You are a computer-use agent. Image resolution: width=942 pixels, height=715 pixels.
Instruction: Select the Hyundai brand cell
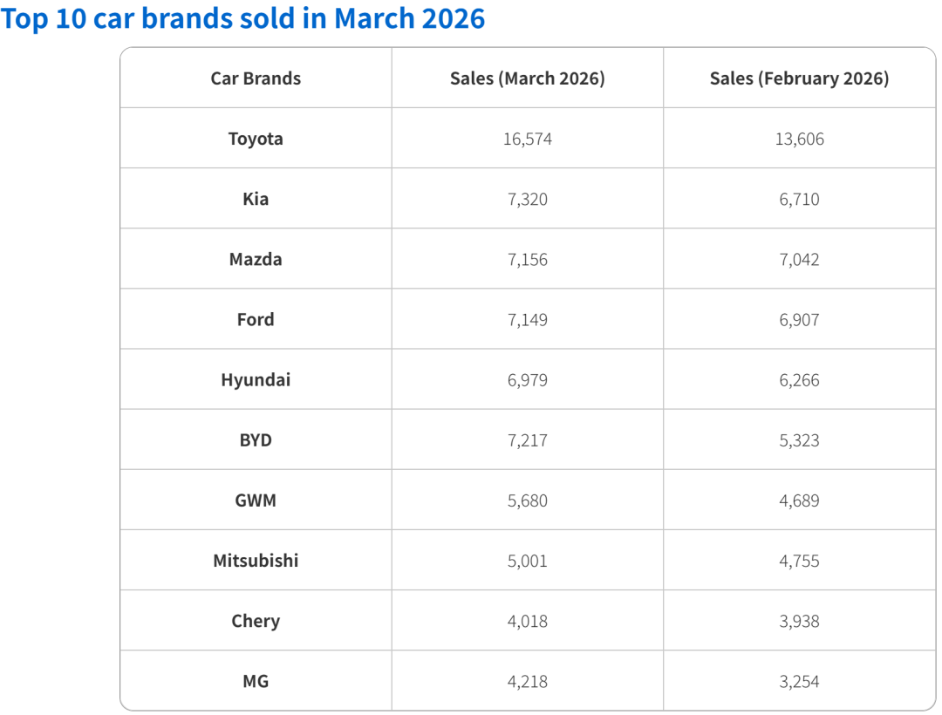pos(256,379)
